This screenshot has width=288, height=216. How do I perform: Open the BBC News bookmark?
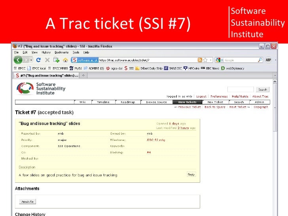[x=210, y=68]
